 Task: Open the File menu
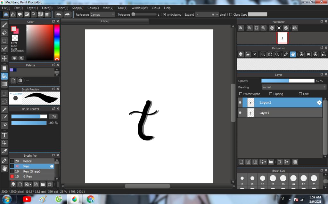(x=6, y=8)
